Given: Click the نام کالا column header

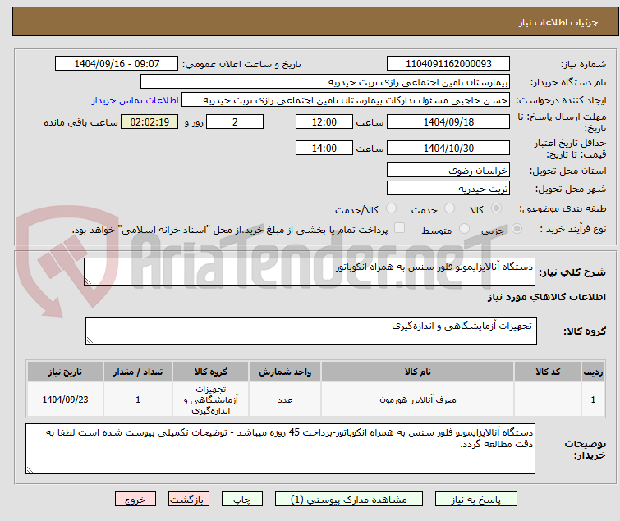Looking at the screenshot, I should 417,372.
